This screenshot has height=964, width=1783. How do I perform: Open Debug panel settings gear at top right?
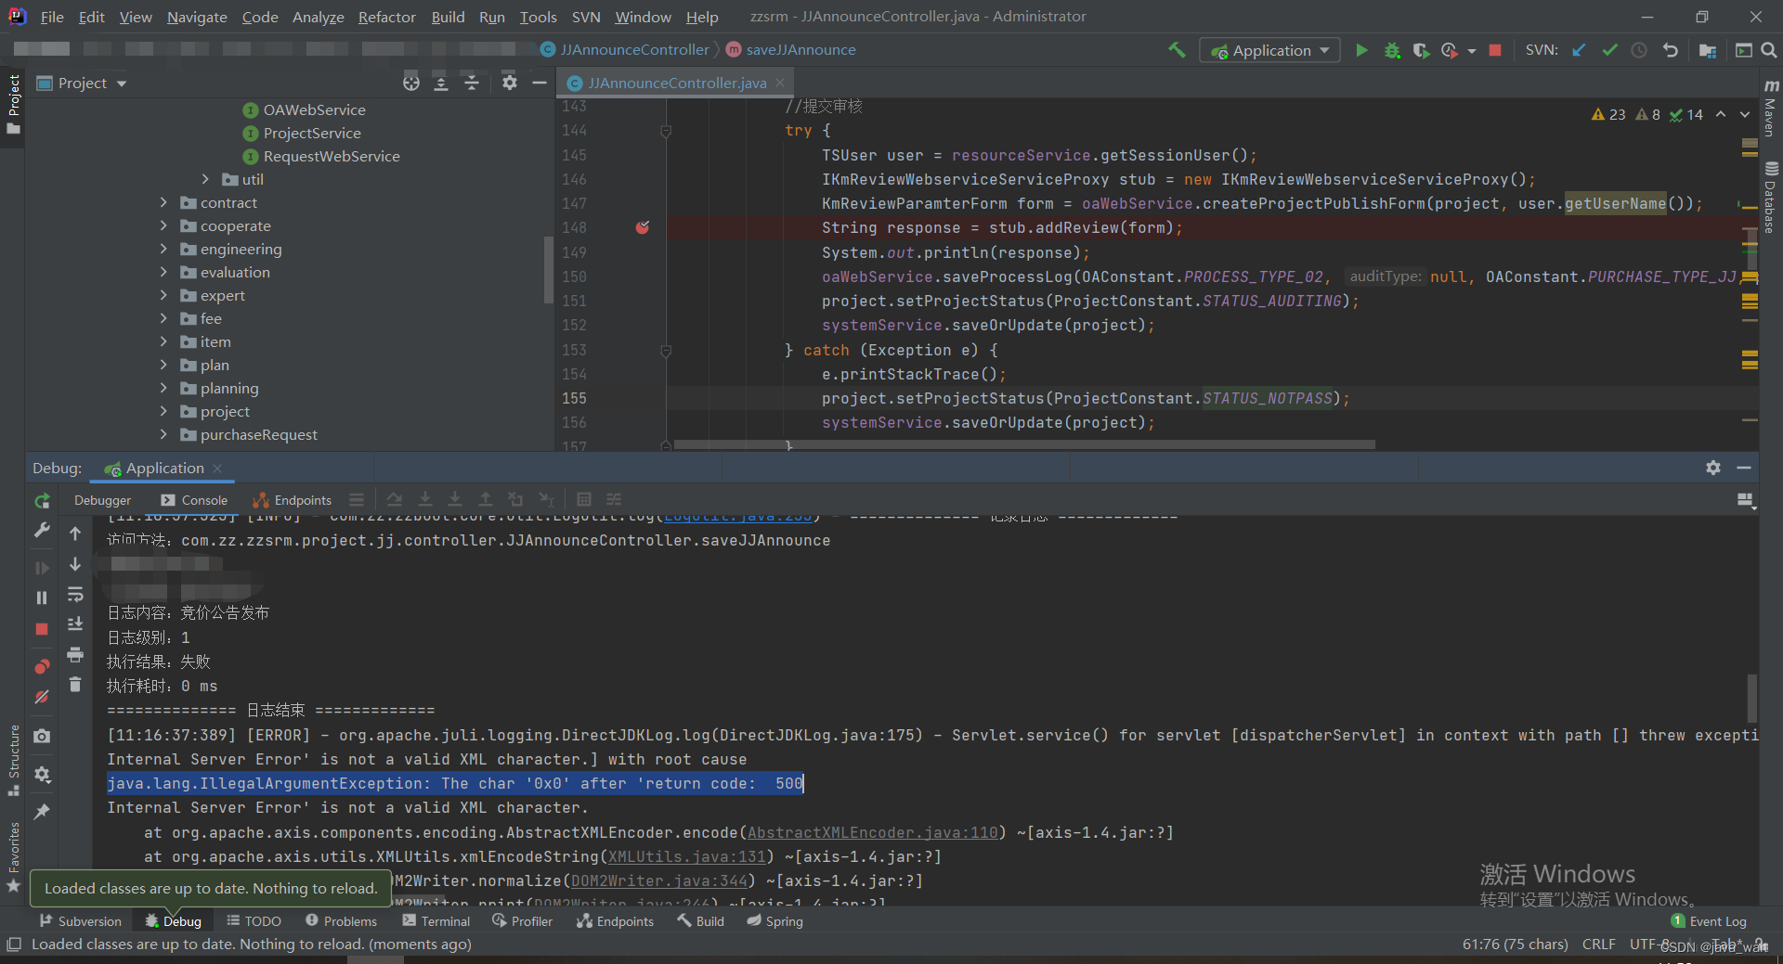1713,468
